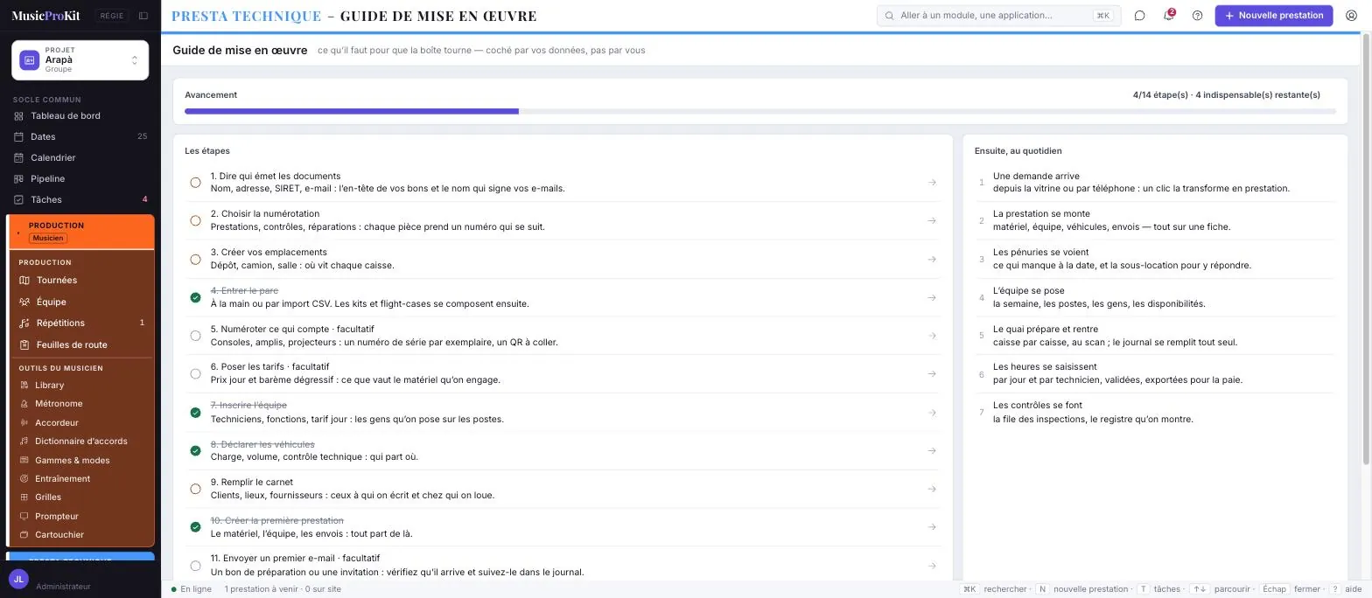1372x598 pixels.
Task: Click the empty circle for Numéroter ce qui compte
Action: (x=195, y=336)
